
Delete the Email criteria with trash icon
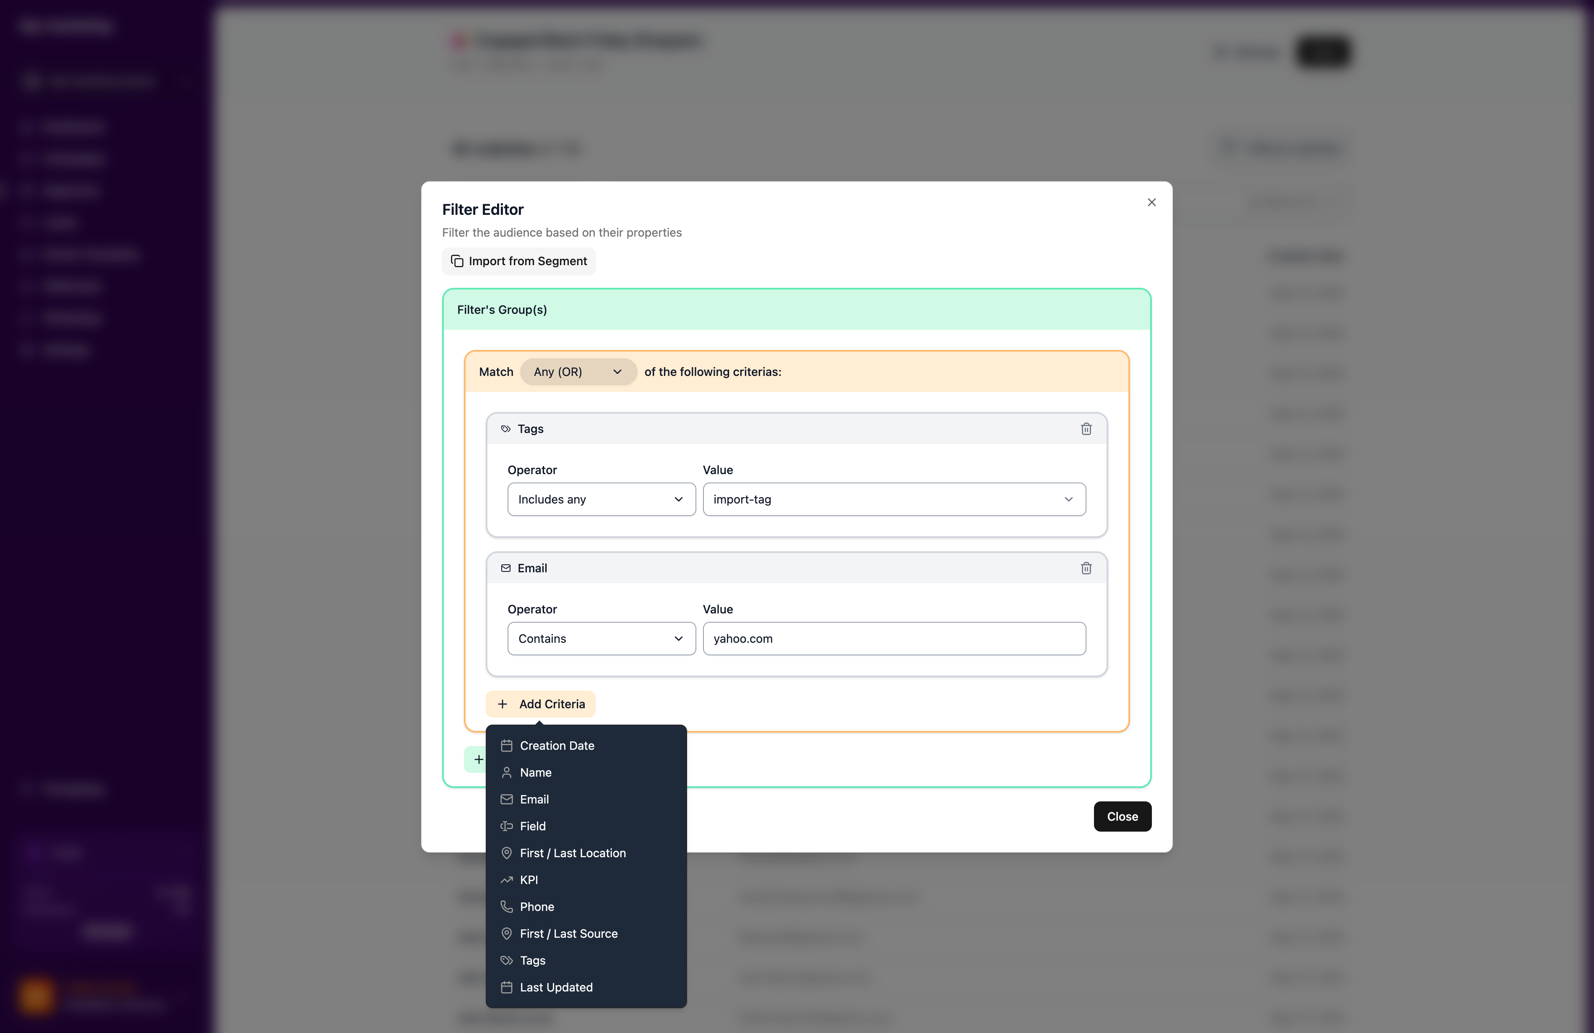click(1086, 568)
